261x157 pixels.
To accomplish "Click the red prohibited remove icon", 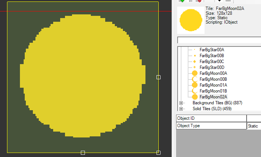I will point(199,1).
